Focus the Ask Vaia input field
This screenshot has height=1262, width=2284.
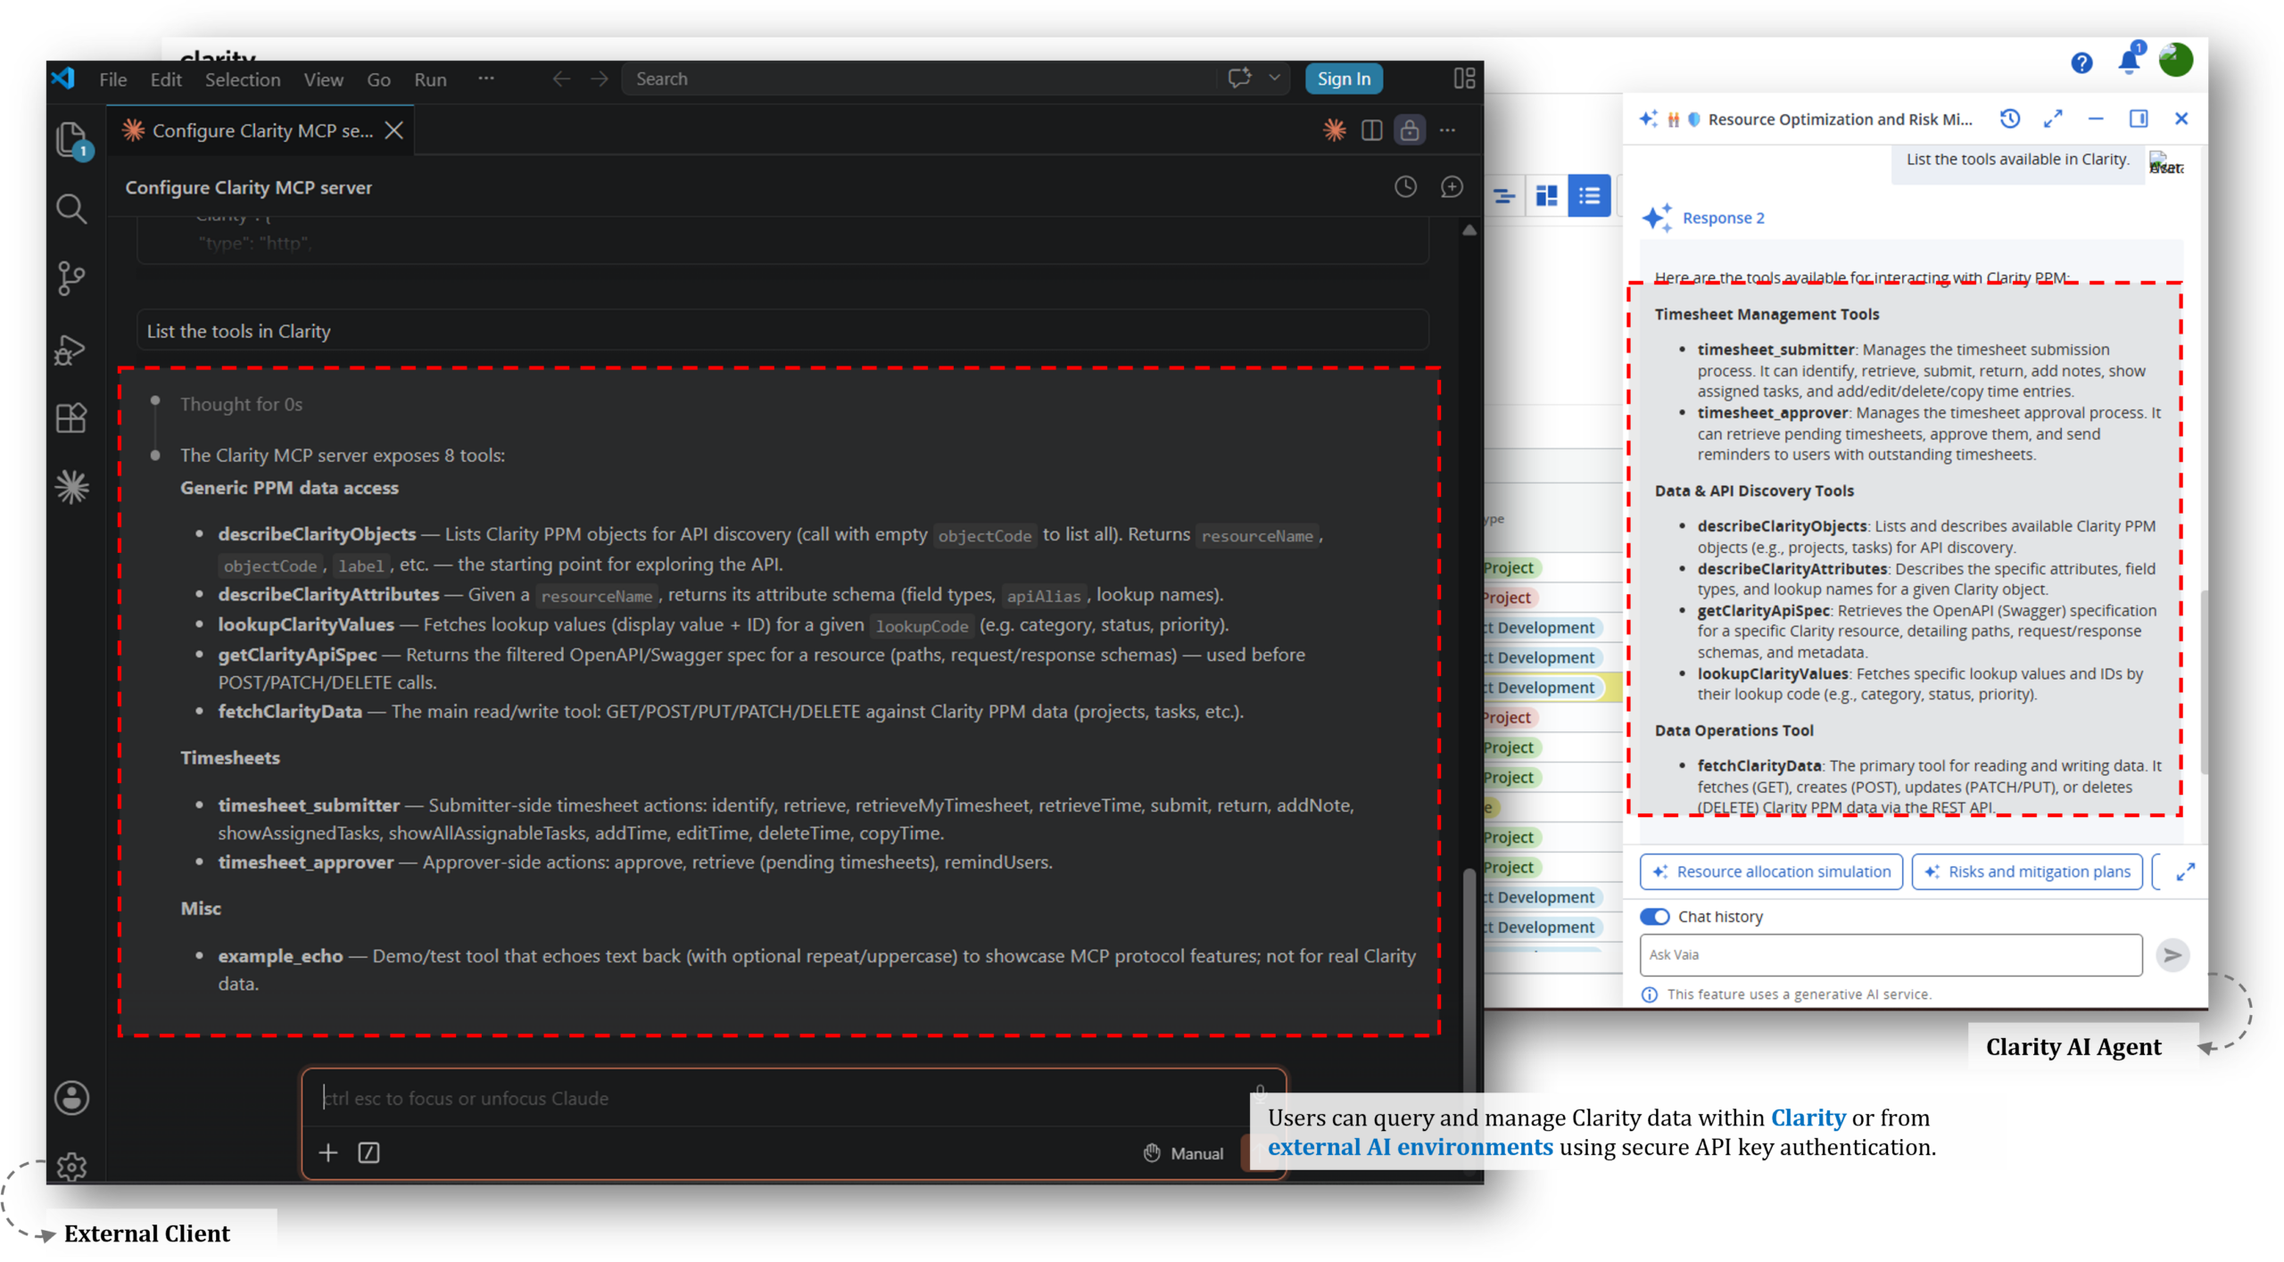[1891, 954]
